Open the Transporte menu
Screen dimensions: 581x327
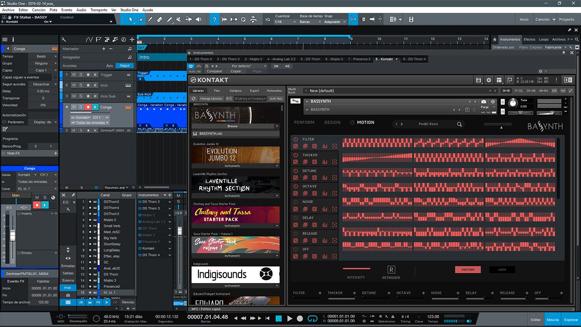[99, 10]
